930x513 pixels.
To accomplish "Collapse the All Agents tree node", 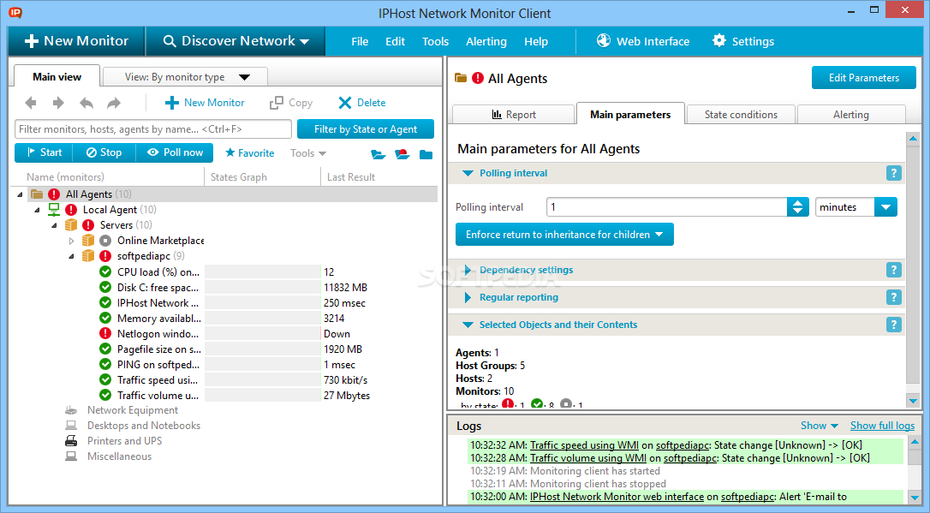I will (21, 194).
